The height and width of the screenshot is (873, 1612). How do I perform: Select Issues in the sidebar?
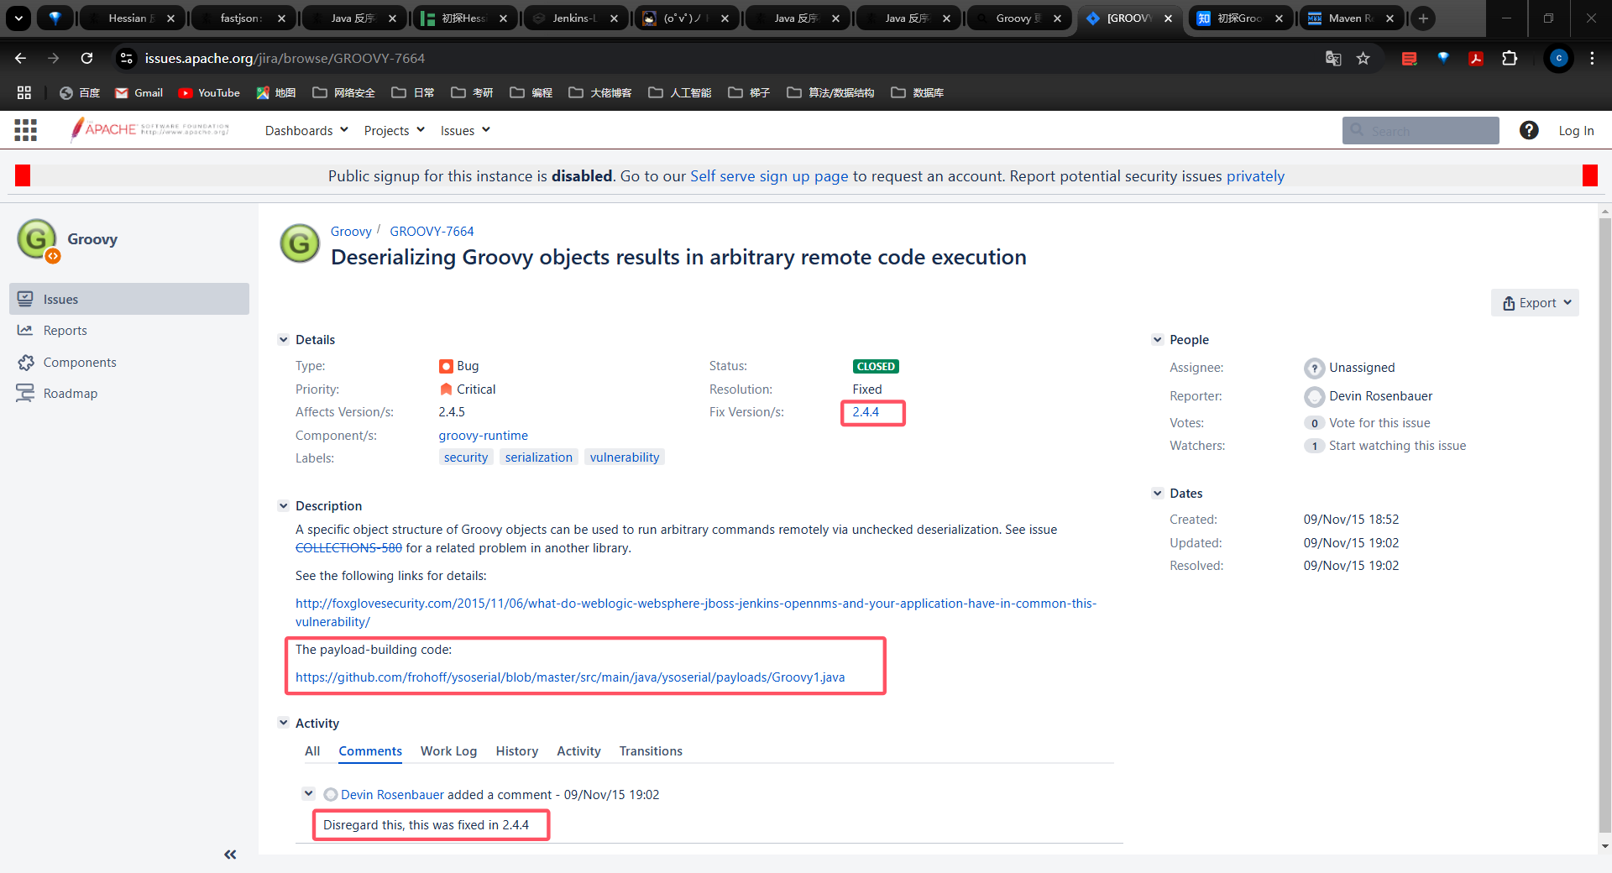pyautogui.click(x=129, y=299)
